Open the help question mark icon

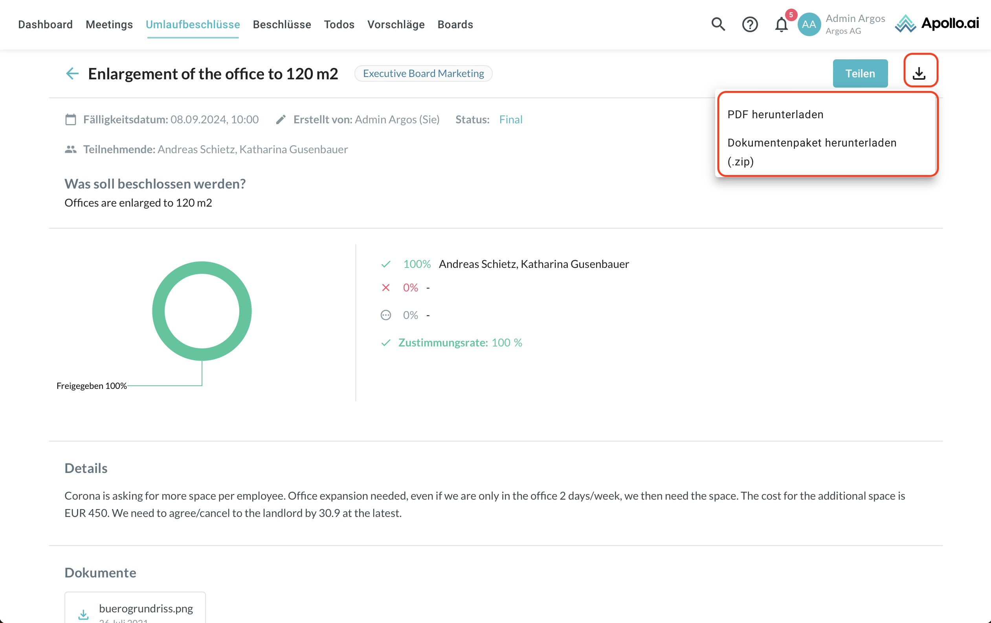pyautogui.click(x=749, y=24)
